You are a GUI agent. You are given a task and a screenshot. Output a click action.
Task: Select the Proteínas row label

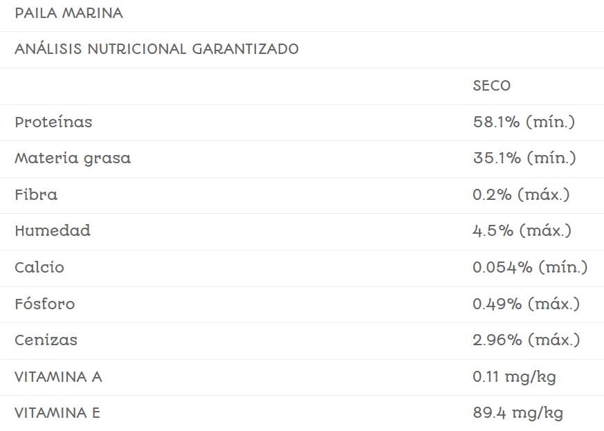[x=53, y=122]
